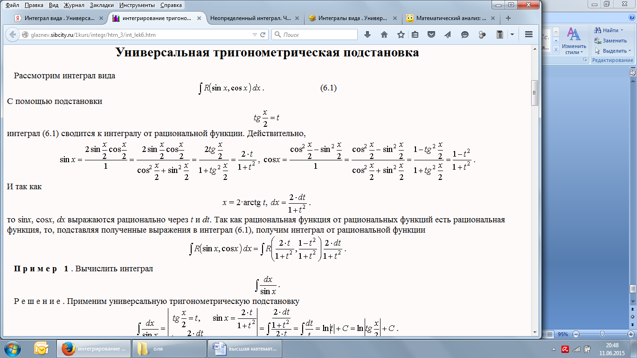Switch to высшая математ... Word taskbar button
The height and width of the screenshot is (358, 637).
pyautogui.click(x=246, y=349)
